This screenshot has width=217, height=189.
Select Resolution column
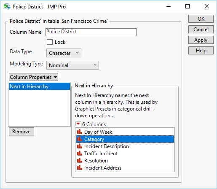[x=125, y=161]
